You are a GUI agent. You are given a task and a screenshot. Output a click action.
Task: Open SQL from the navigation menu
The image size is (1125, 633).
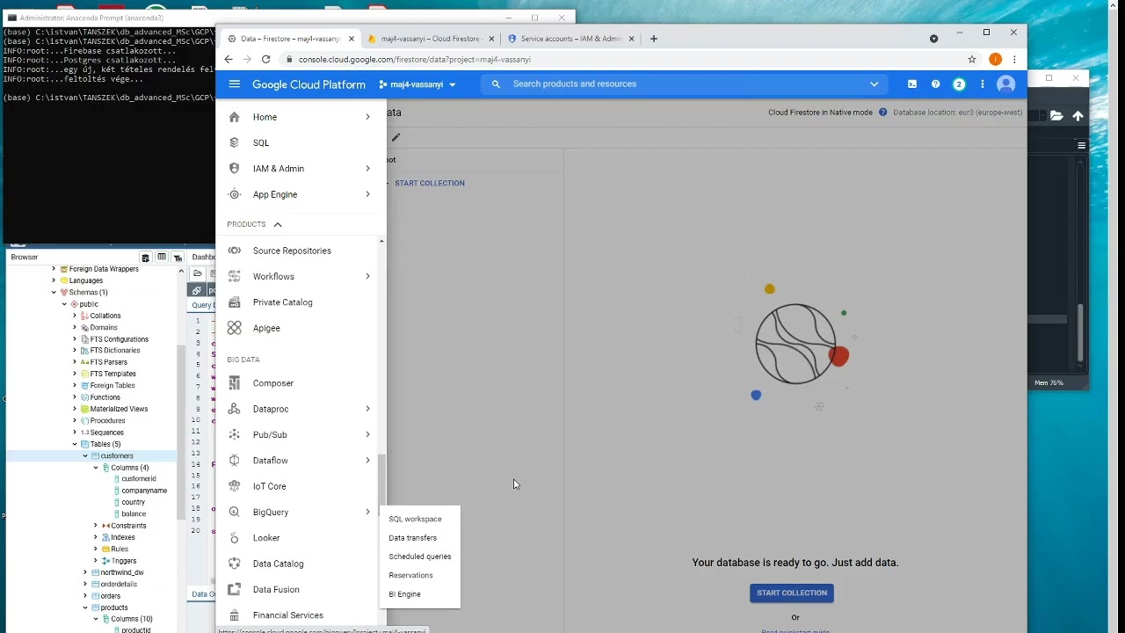click(261, 142)
